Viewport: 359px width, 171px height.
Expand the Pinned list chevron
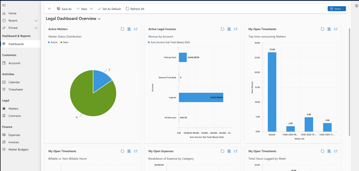[x=36, y=28]
